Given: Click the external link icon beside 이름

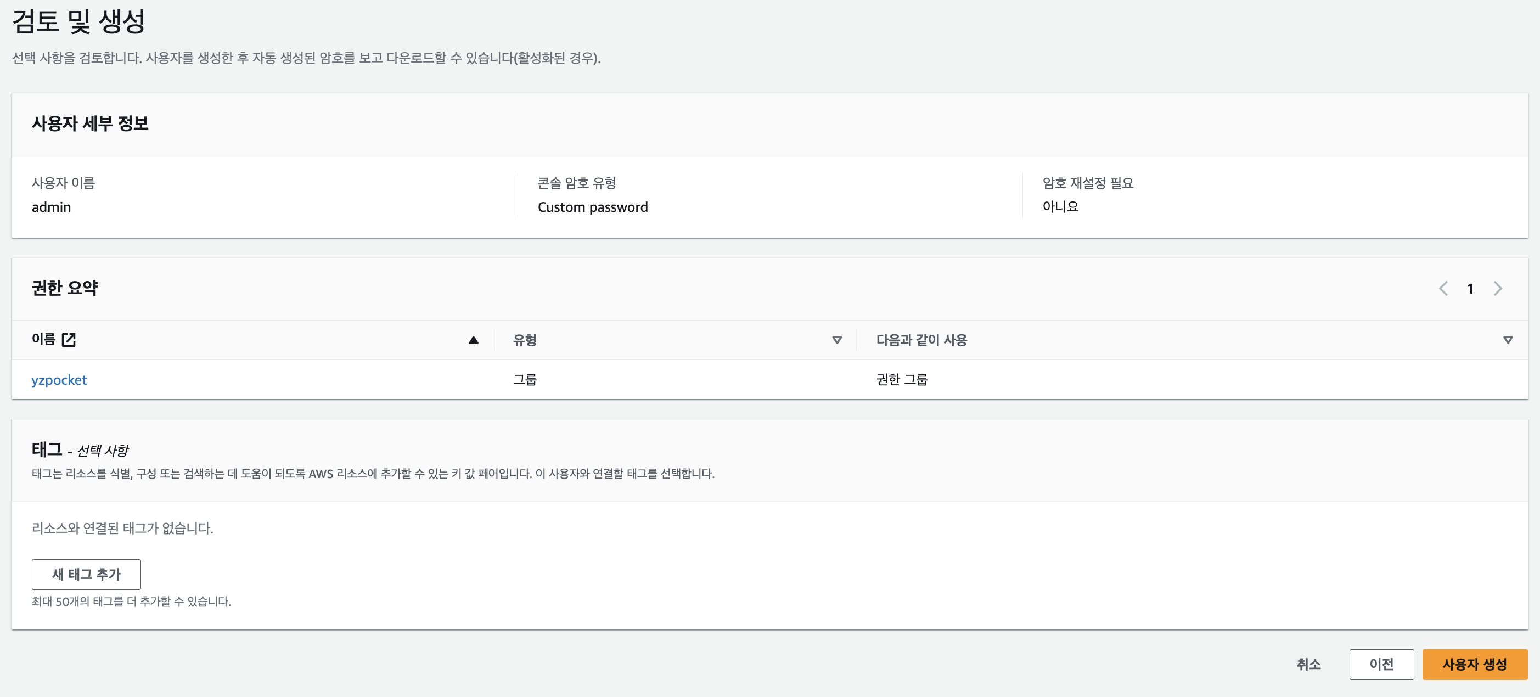Looking at the screenshot, I should (69, 340).
